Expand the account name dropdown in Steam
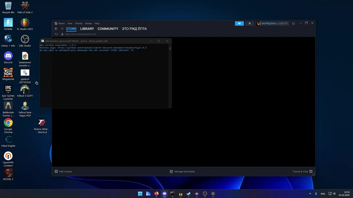Screen dimensions: 353x198 (269, 23)
